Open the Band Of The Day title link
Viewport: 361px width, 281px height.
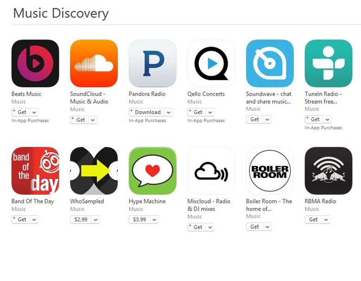(33, 201)
